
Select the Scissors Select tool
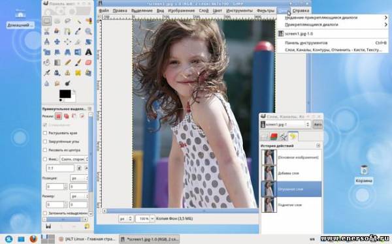(47, 31)
